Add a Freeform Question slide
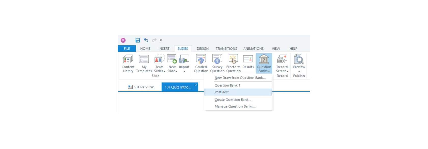The height and width of the screenshot is (149, 428). [x=233, y=63]
